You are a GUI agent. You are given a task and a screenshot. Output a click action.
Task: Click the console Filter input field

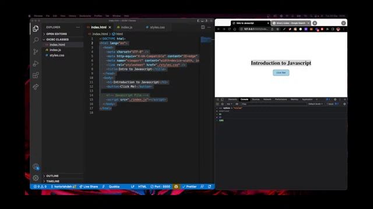(x=273, y=104)
